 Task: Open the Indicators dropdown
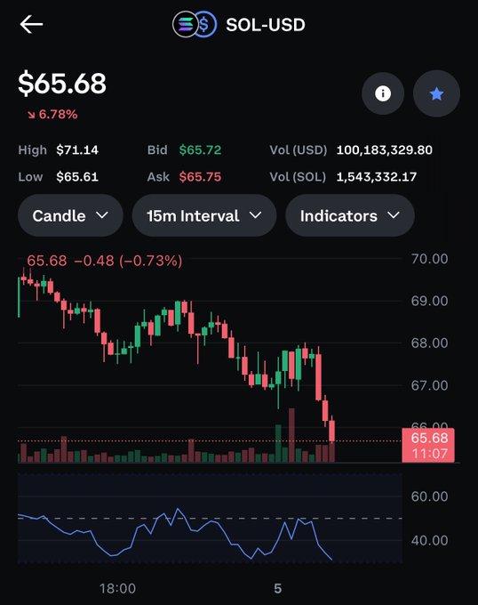tap(350, 215)
